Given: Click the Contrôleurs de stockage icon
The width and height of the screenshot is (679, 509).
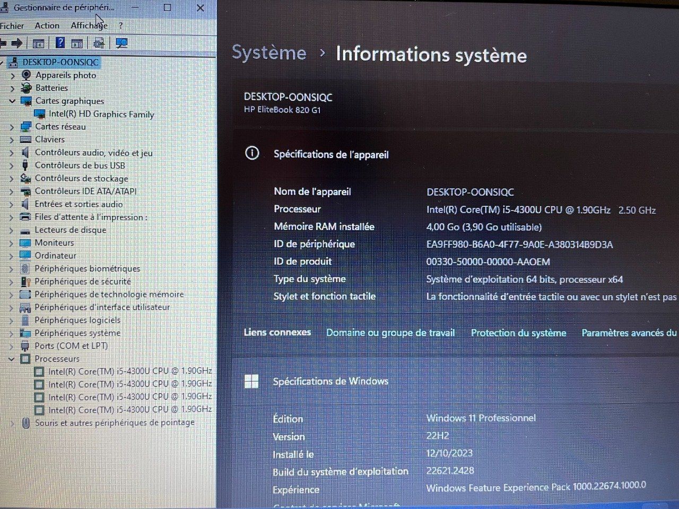Looking at the screenshot, I should click(25, 178).
